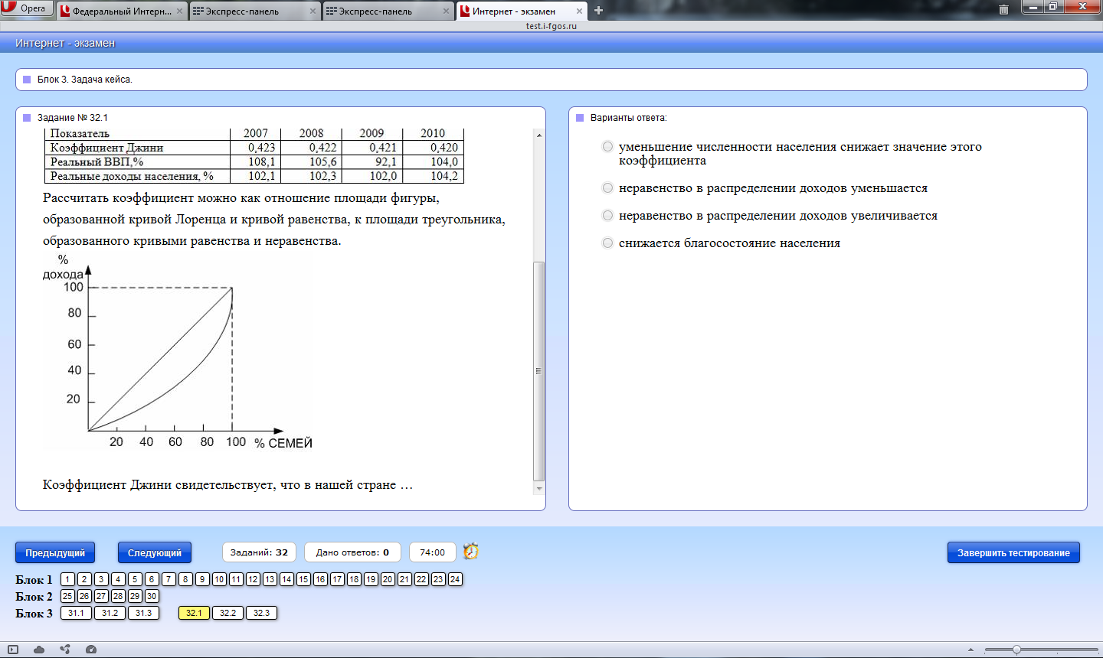
Task: Switch to the first Экспресс-панель tab
Action: (255, 11)
